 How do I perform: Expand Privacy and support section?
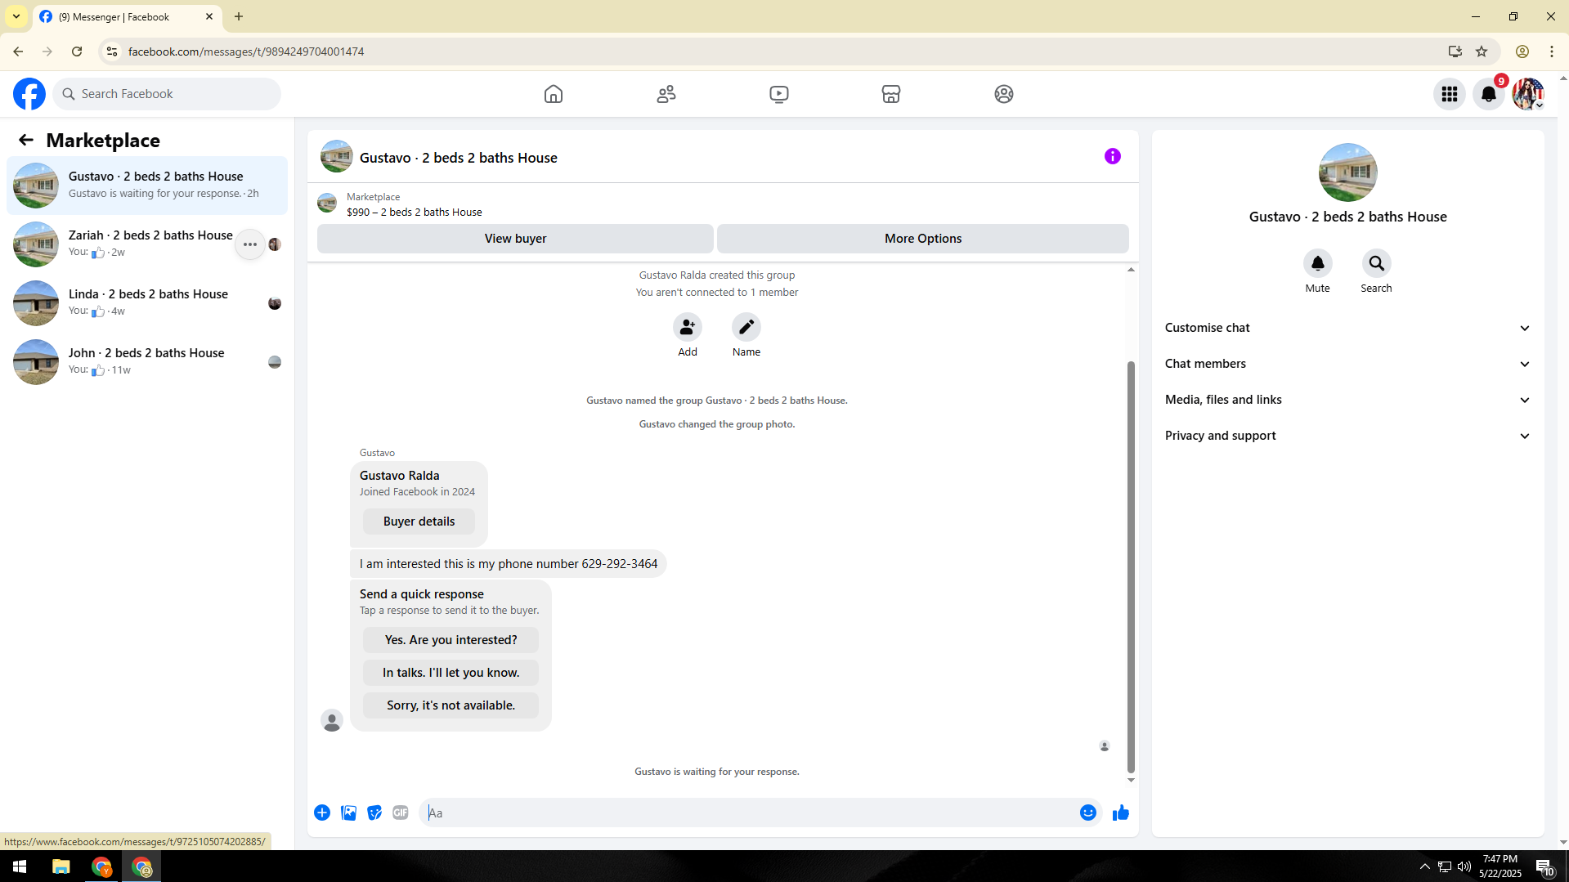click(1348, 436)
